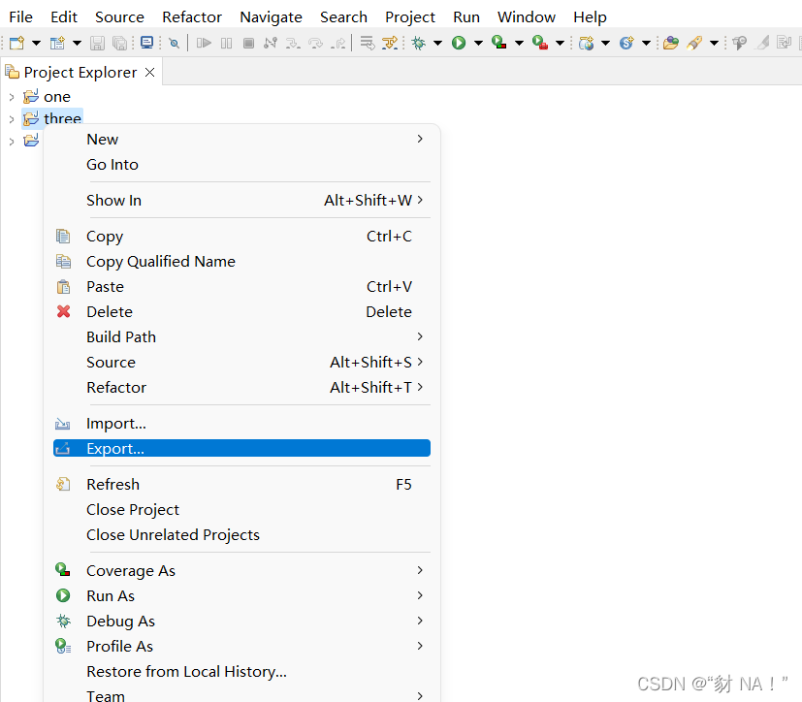Click the Save toolbar icon
The width and height of the screenshot is (802, 702).
(x=97, y=43)
